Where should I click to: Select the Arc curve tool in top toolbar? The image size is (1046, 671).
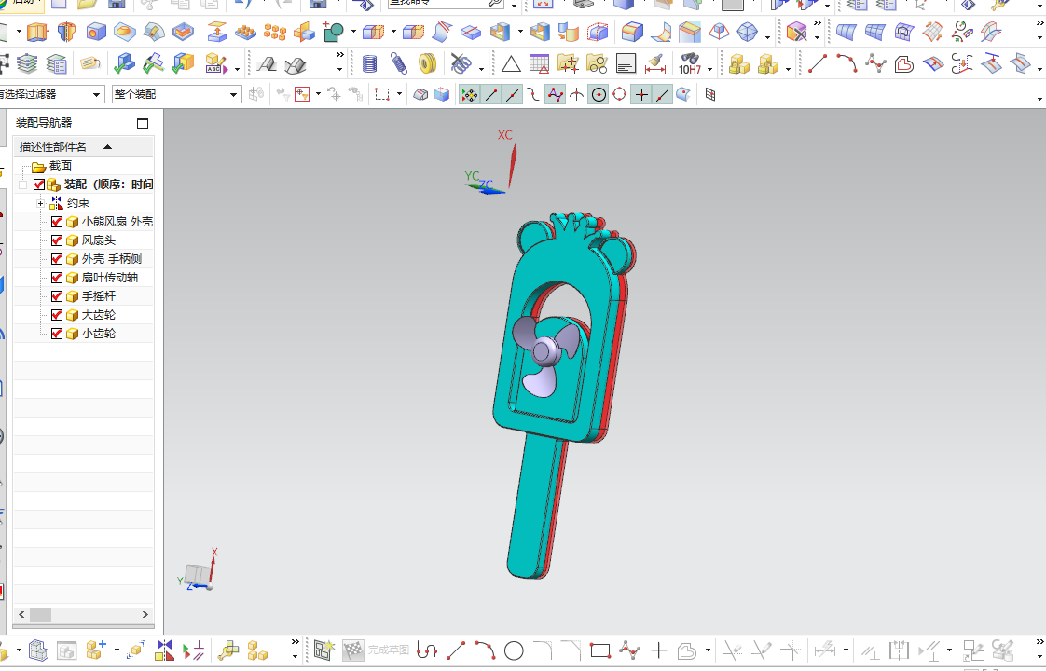pos(846,64)
